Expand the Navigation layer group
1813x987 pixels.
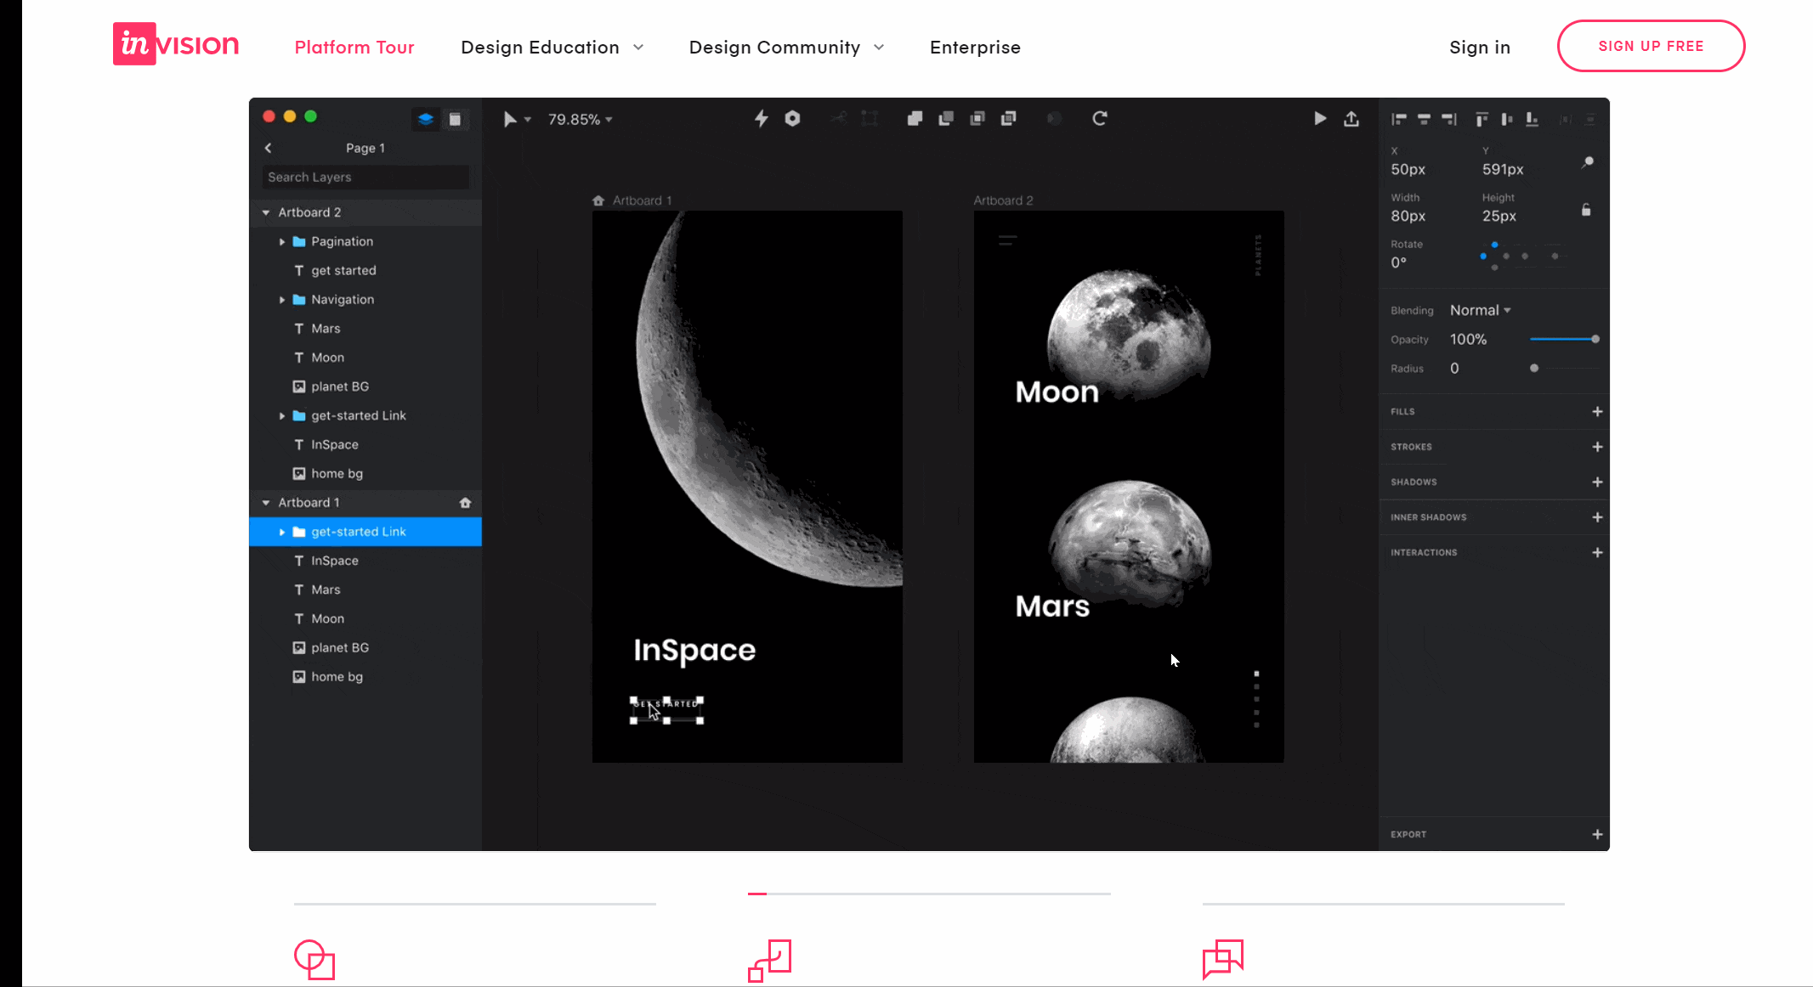coord(282,299)
